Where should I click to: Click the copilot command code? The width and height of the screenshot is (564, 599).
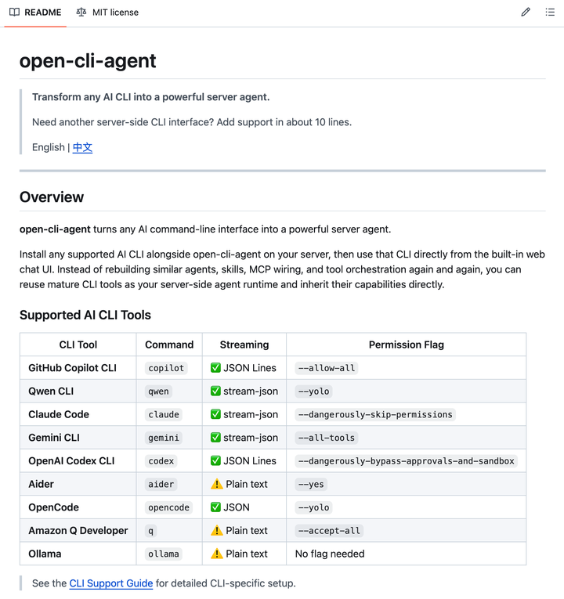coord(166,368)
